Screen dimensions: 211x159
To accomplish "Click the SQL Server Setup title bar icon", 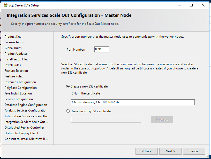I will [x=6, y=5].
